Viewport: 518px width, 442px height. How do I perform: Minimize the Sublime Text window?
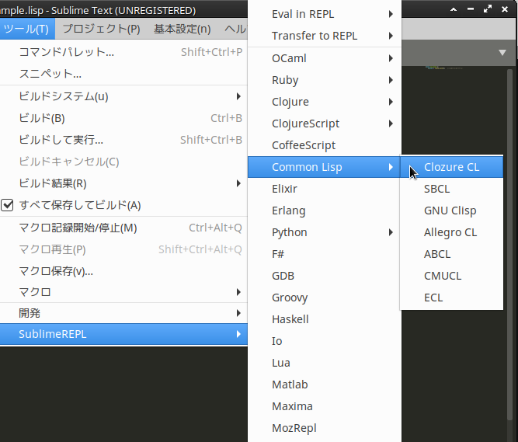pos(471,9)
